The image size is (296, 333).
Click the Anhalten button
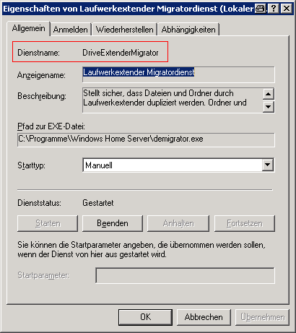(178, 223)
